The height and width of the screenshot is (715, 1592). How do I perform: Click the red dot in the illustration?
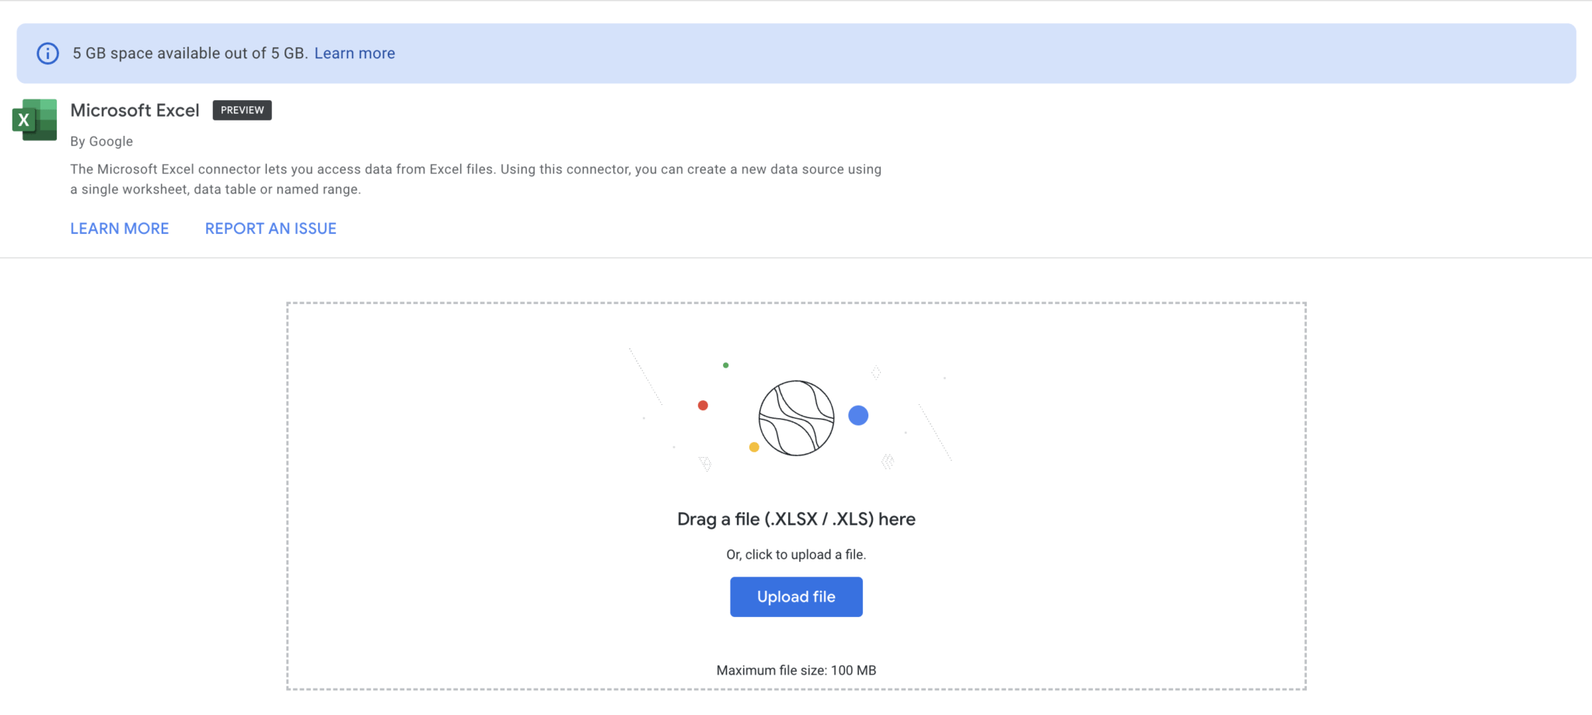[x=703, y=404]
